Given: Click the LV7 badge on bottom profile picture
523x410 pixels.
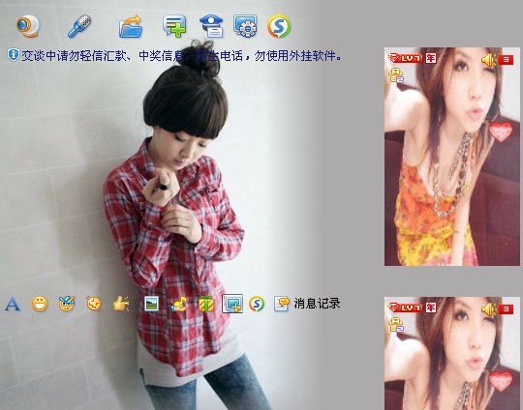Looking at the screenshot, I should (x=406, y=307).
